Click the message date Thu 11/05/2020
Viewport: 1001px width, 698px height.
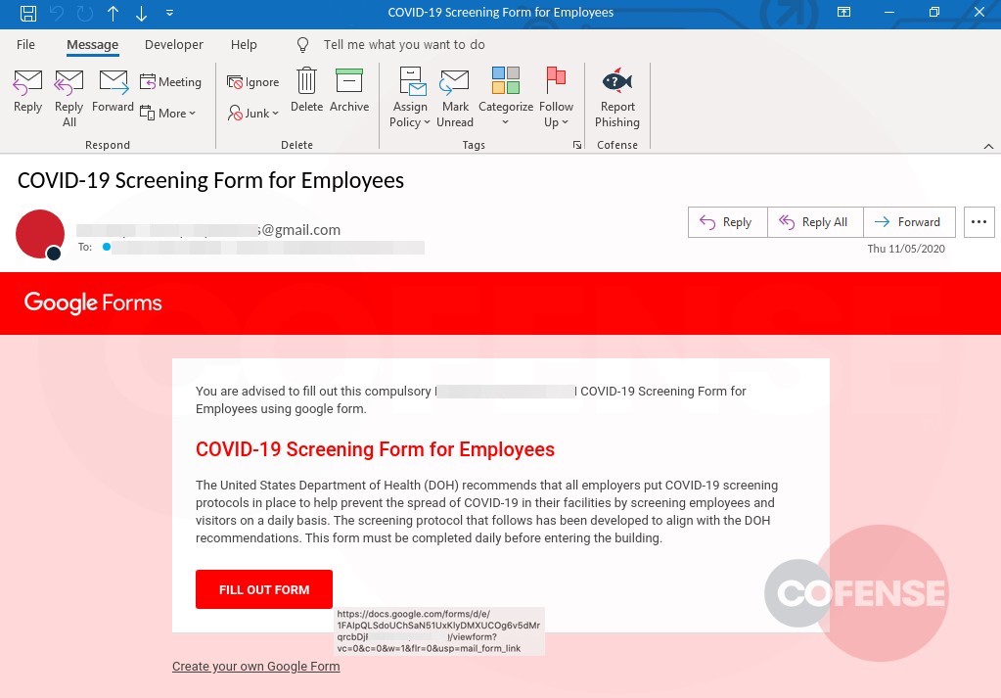tap(906, 249)
